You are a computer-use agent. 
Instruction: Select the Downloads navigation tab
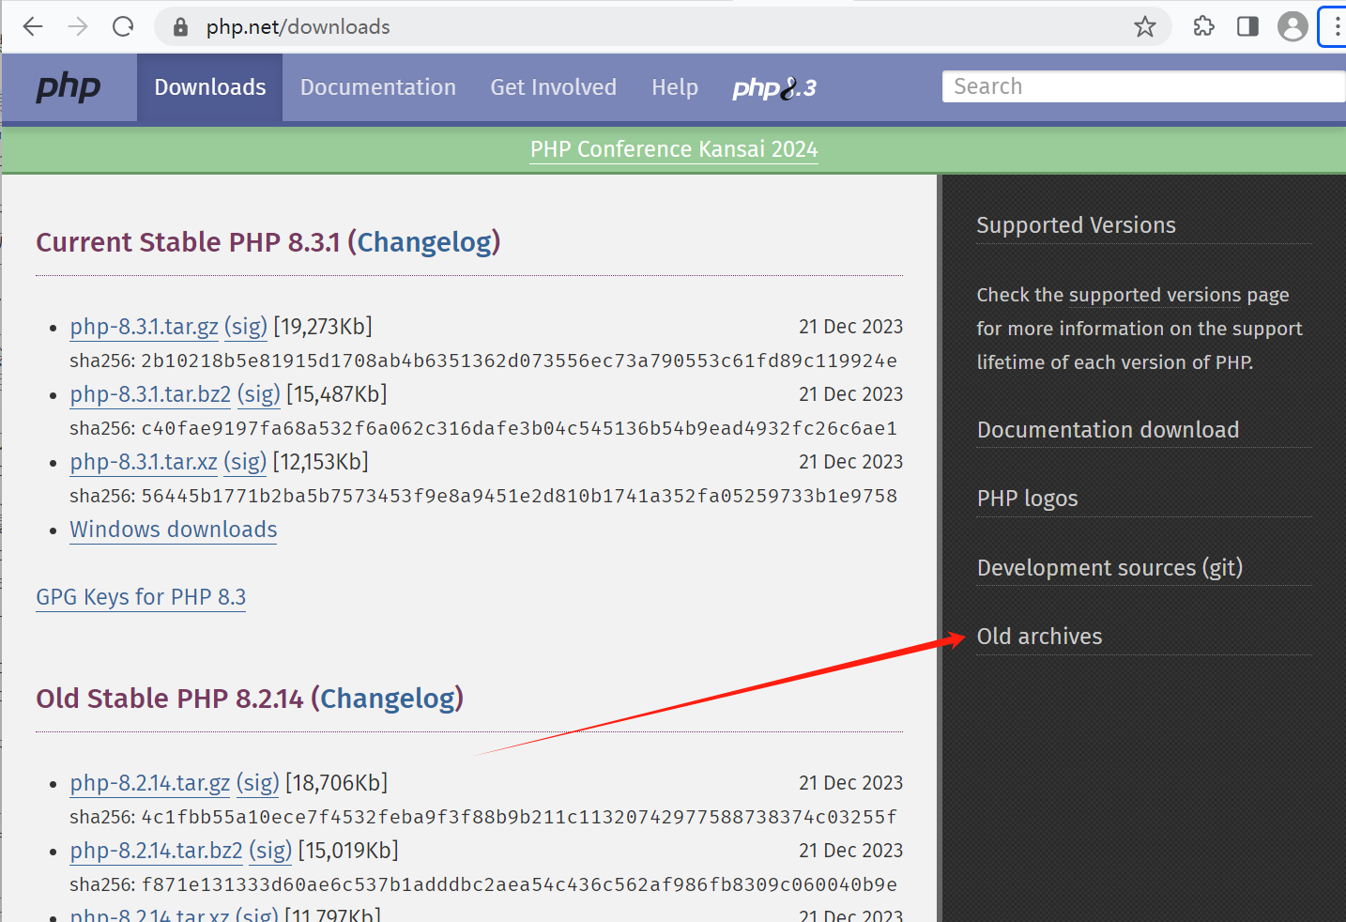tap(210, 87)
